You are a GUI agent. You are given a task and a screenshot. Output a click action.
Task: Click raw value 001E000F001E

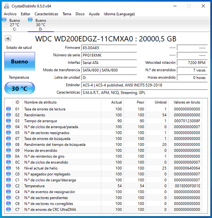tap(187, 186)
